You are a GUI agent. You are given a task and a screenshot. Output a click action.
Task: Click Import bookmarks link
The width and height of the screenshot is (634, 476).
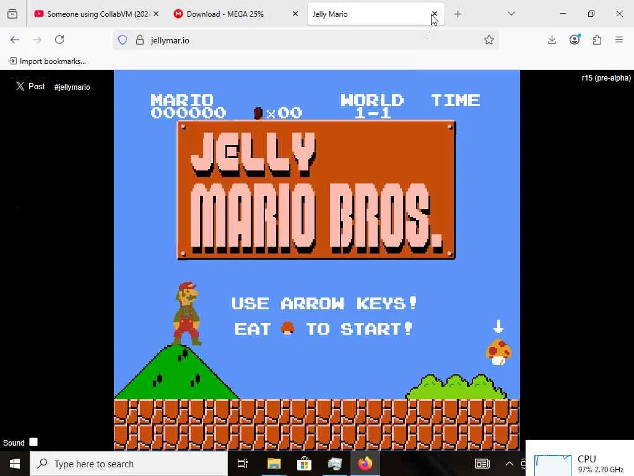click(47, 61)
